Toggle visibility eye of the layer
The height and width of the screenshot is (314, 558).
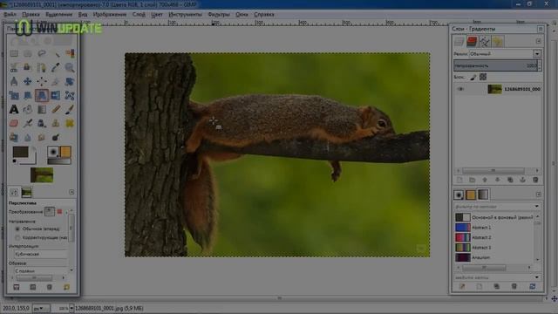[x=460, y=89]
